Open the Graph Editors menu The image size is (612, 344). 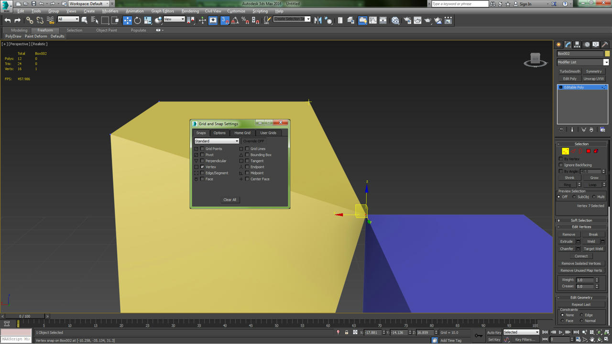point(163,11)
